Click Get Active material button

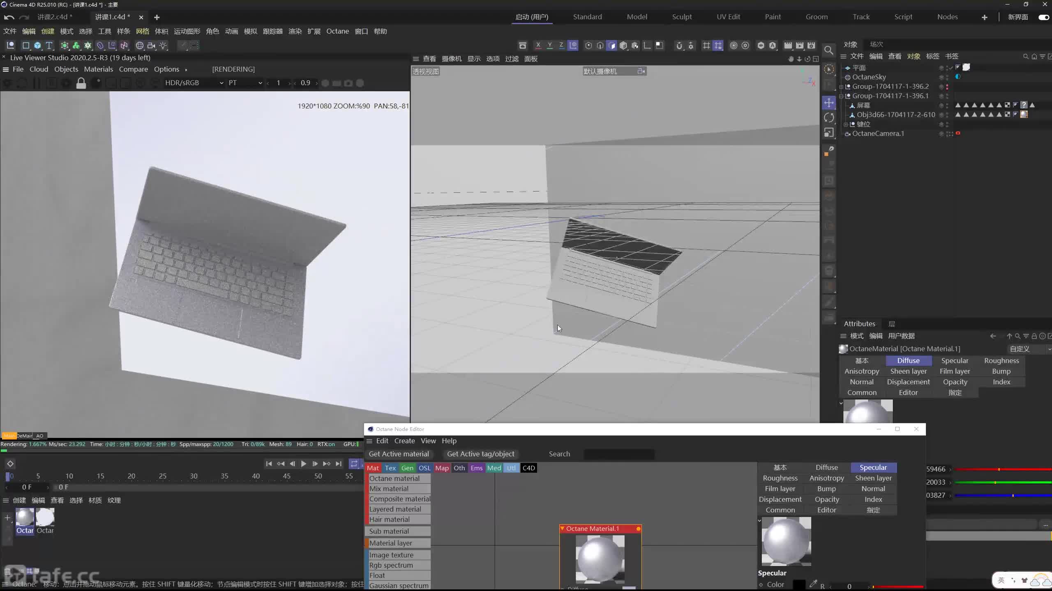coord(399,454)
